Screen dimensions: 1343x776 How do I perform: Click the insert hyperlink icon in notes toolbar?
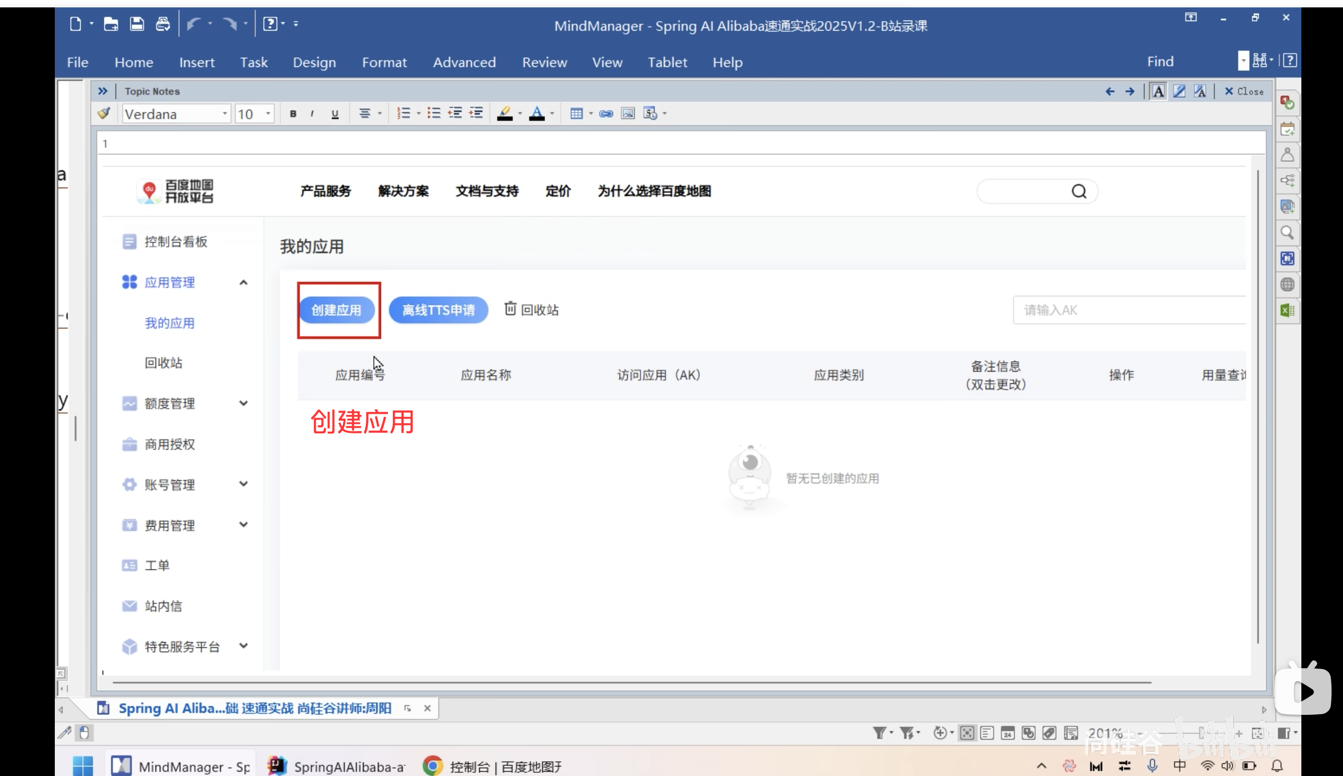click(x=606, y=113)
